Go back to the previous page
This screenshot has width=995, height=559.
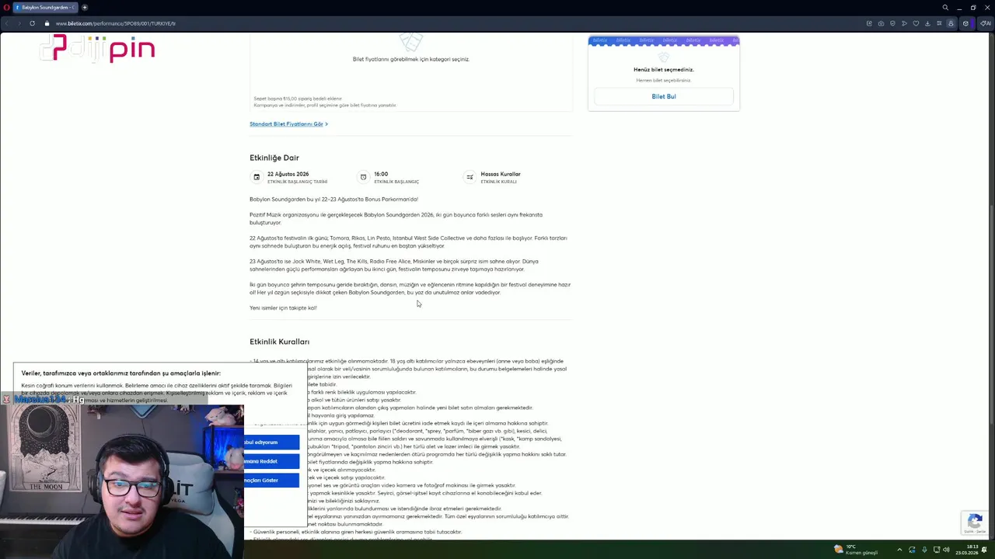point(6,23)
